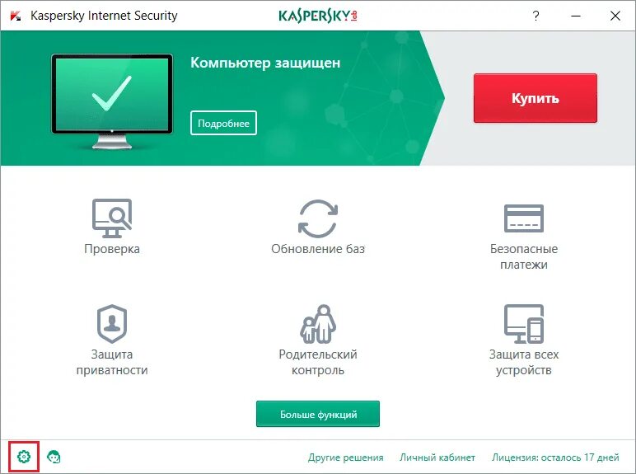The width and height of the screenshot is (636, 474).
Task: Open the Безопасные платежи card icon
Action: (524, 218)
